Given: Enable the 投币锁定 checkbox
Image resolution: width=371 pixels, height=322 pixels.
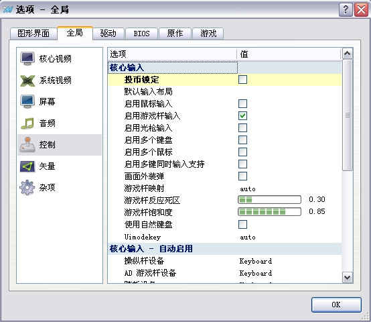Looking at the screenshot, I should pos(242,79).
